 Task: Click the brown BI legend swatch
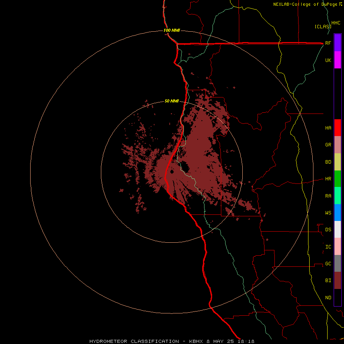click(x=338, y=281)
